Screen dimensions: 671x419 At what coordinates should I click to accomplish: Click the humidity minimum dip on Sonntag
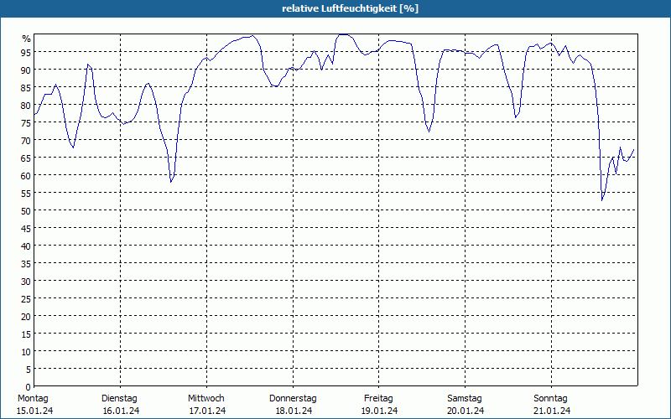coord(602,200)
